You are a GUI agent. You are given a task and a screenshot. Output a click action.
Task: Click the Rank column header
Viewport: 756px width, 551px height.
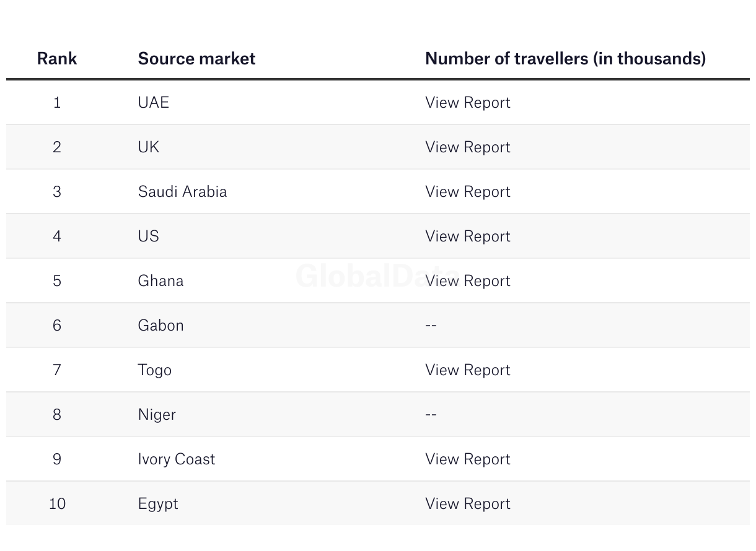tap(57, 59)
